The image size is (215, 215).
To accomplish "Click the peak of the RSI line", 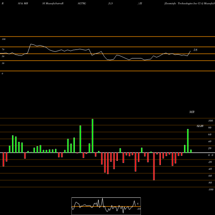I will click(31, 44).
